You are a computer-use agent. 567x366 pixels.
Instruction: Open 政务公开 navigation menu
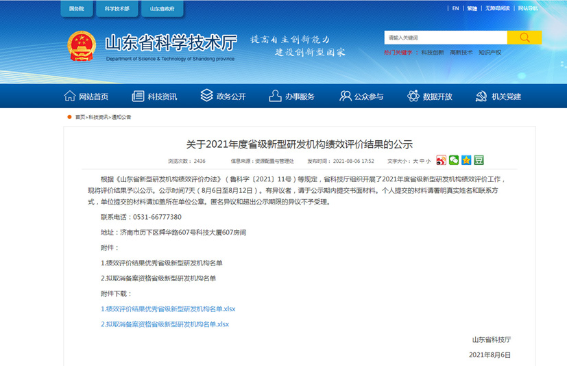(x=223, y=96)
